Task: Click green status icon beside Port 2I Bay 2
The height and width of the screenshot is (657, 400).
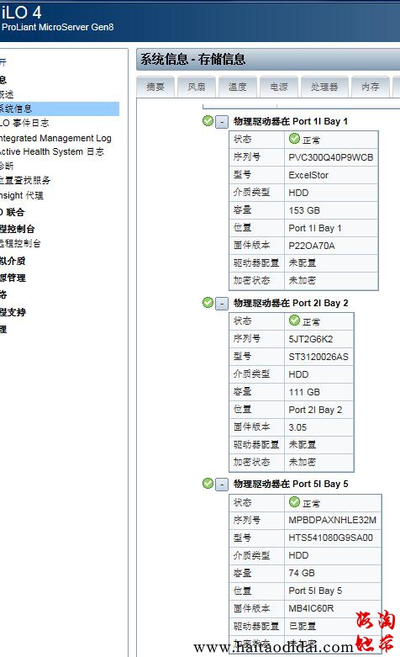Action: (208, 303)
